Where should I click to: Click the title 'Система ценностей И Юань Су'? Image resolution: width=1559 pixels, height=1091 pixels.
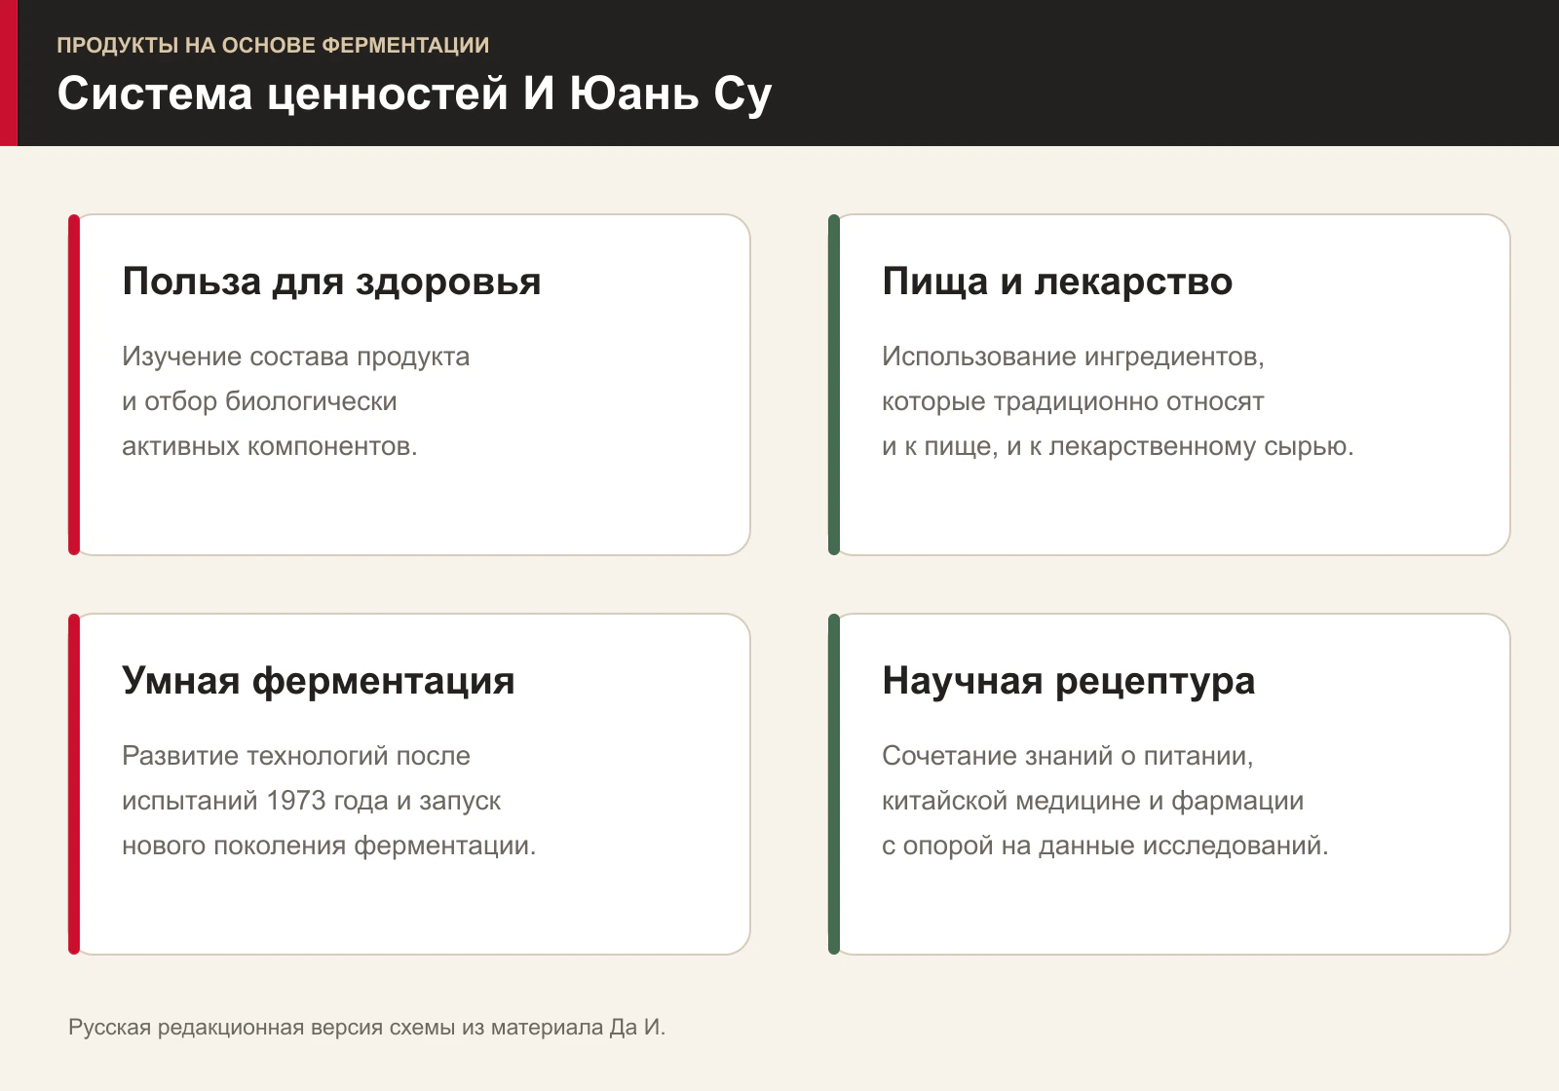click(414, 94)
